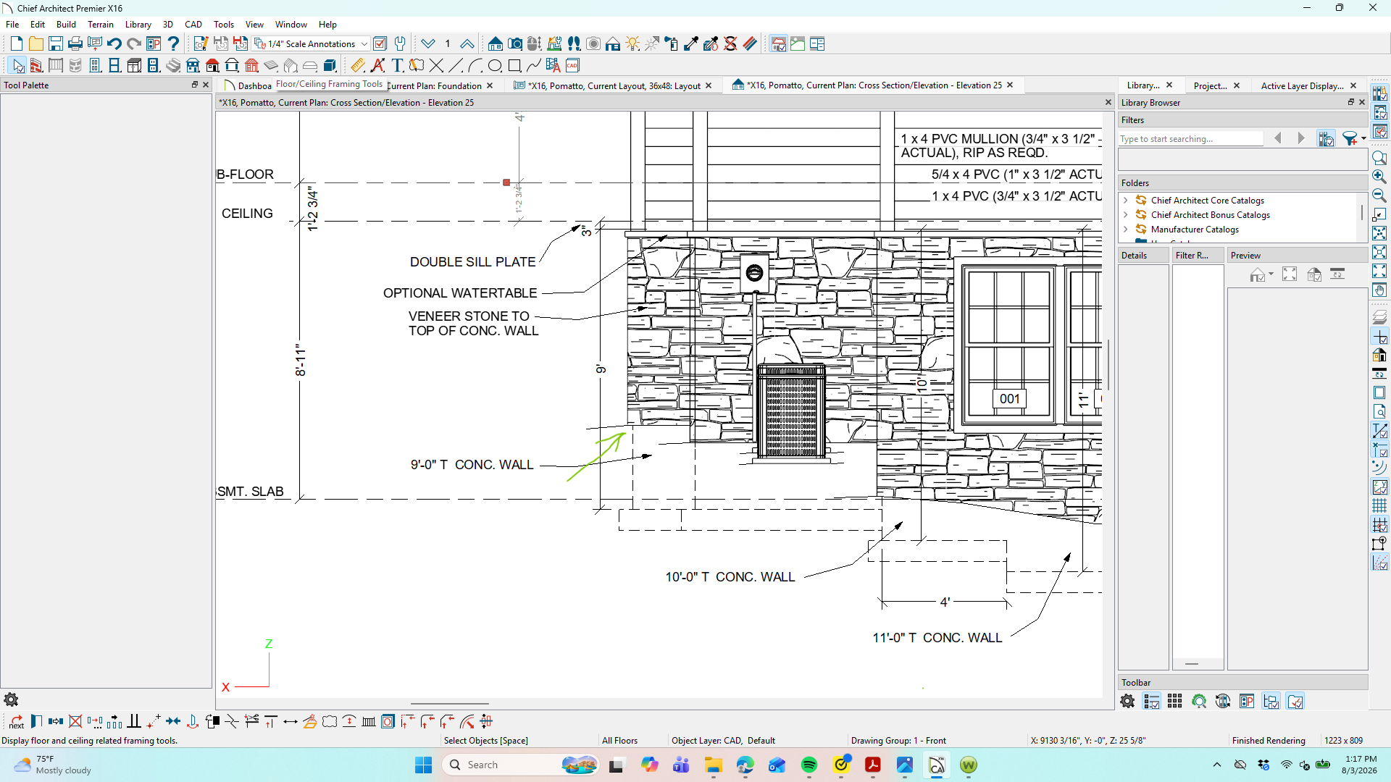This screenshot has width=1391, height=782.
Task: Toggle the Preview pane standard view button
Action: click(x=1257, y=274)
